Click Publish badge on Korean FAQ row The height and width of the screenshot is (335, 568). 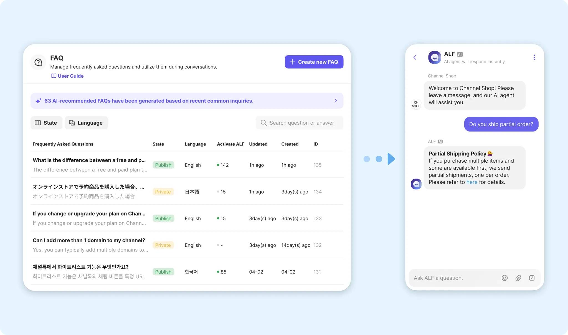point(163,272)
